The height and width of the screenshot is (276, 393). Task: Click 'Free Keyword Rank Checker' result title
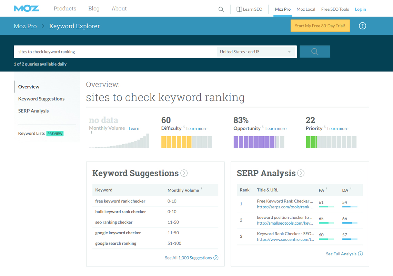point(285,201)
